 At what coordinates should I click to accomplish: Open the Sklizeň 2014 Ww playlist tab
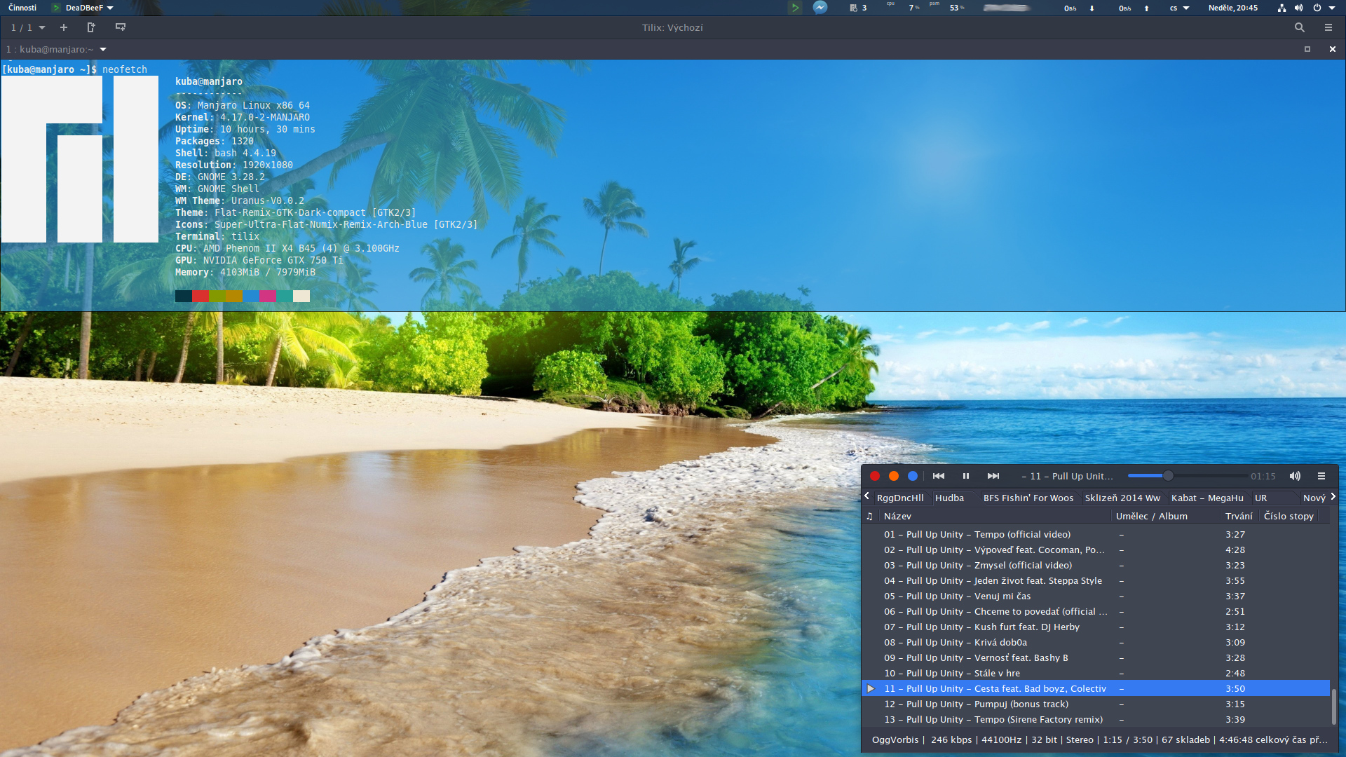pos(1122,498)
